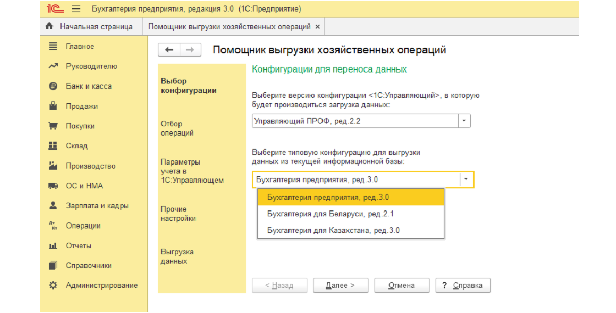The height and width of the screenshot is (313, 616).
Task: Click the Назад button
Action: [x=279, y=286]
